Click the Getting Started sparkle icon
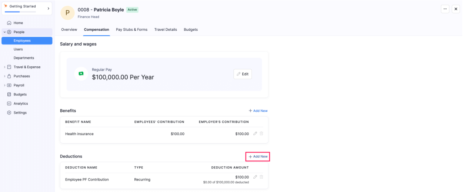463x192 pixels. pos(6,6)
